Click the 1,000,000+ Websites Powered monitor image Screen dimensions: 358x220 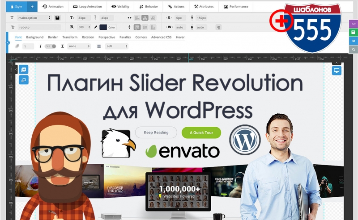[178, 192]
